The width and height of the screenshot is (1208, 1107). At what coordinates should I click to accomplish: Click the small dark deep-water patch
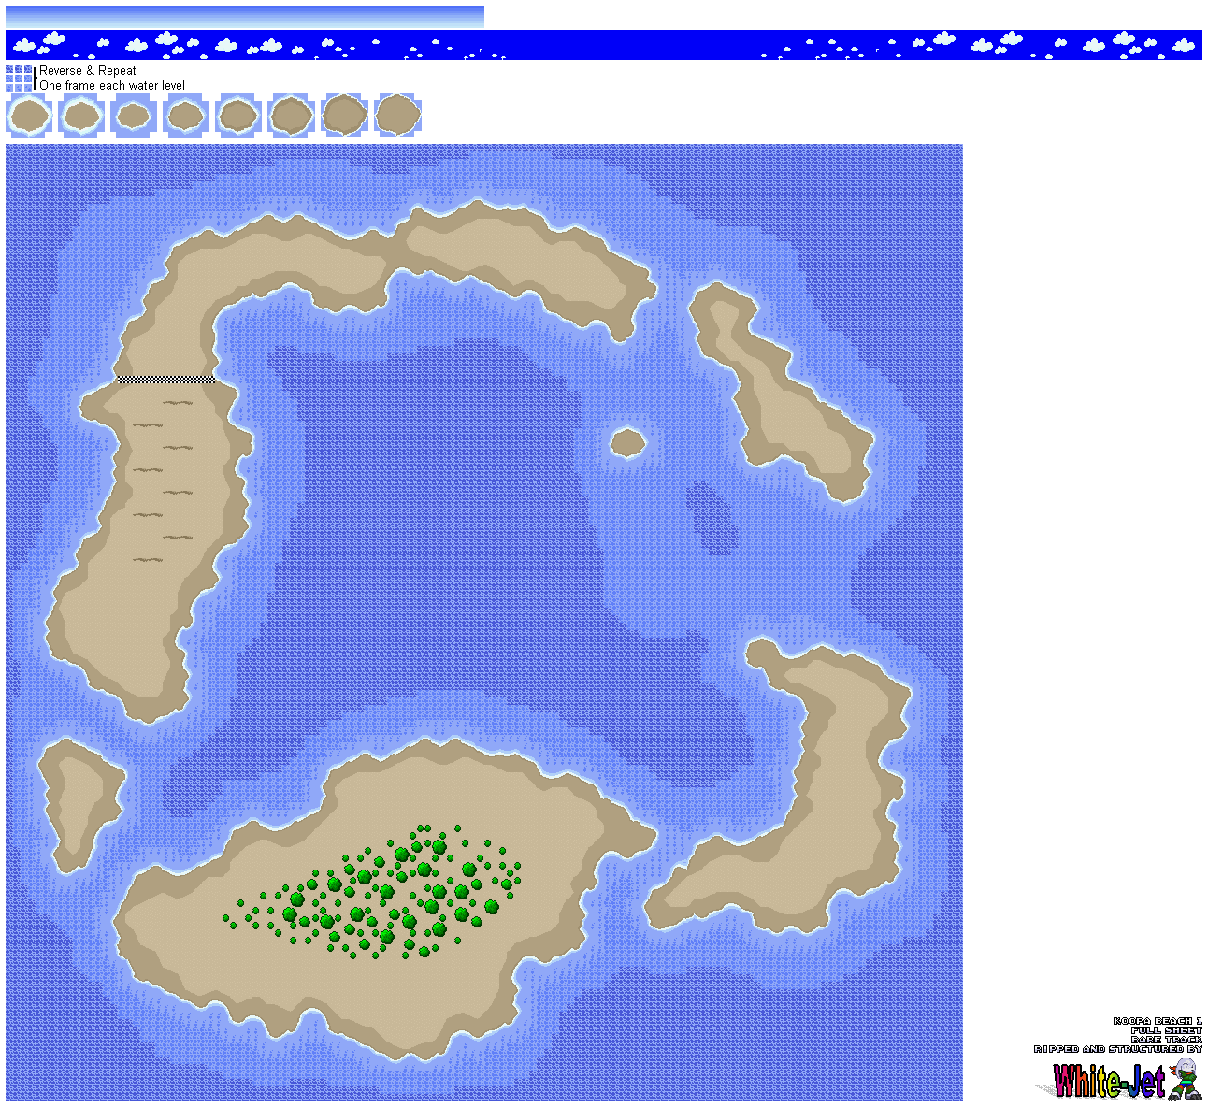coord(712,519)
